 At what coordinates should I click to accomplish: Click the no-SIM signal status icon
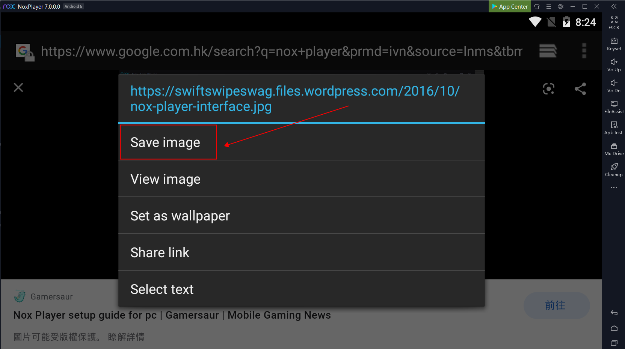click(551, 22)
